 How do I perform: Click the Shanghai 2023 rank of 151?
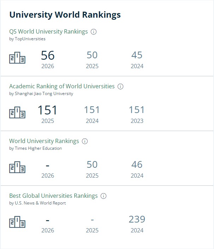[x=137, y=110]
